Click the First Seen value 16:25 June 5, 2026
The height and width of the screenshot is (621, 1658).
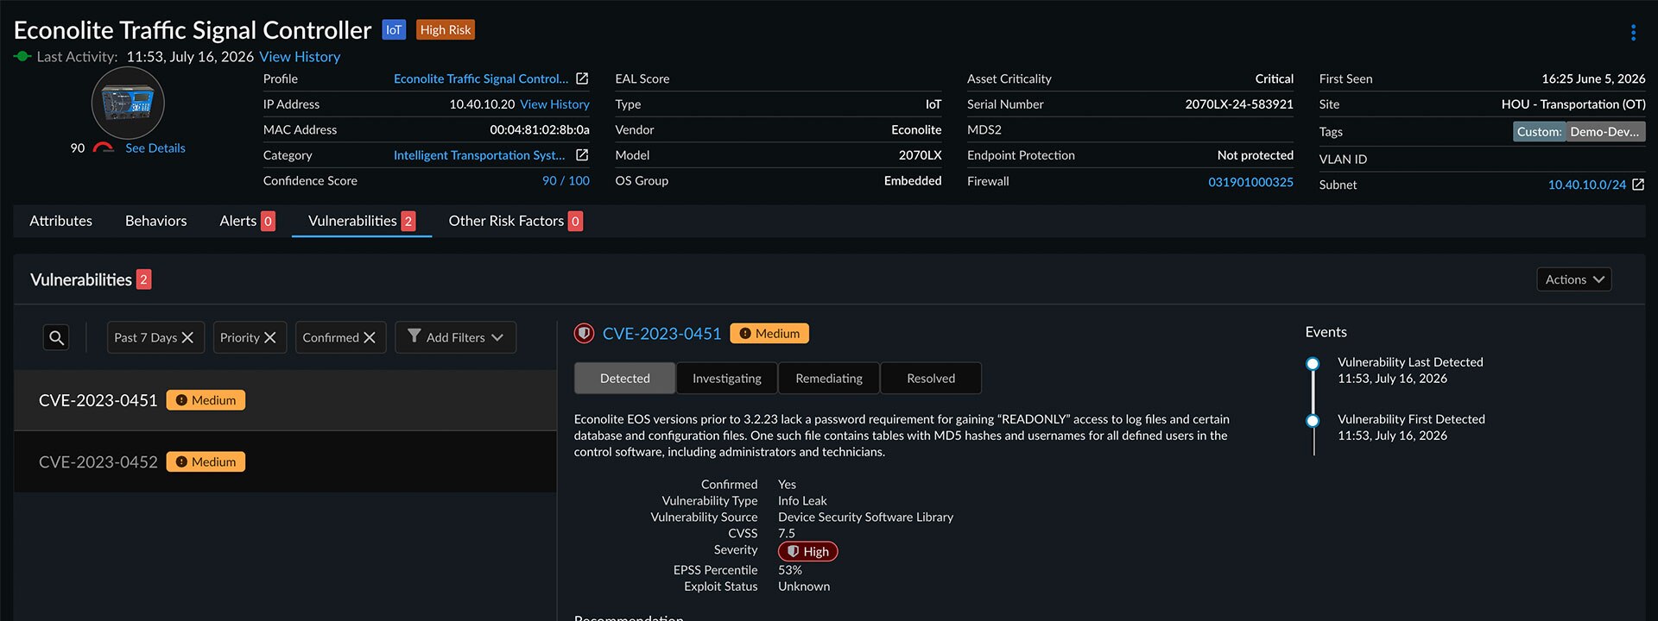coord(1593,78)
